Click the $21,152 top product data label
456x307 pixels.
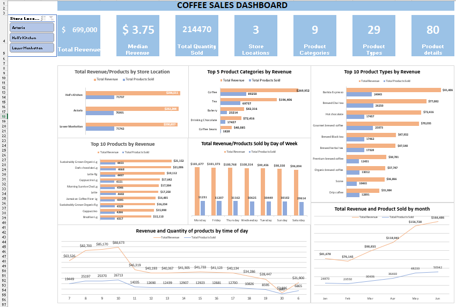(178, 161)
